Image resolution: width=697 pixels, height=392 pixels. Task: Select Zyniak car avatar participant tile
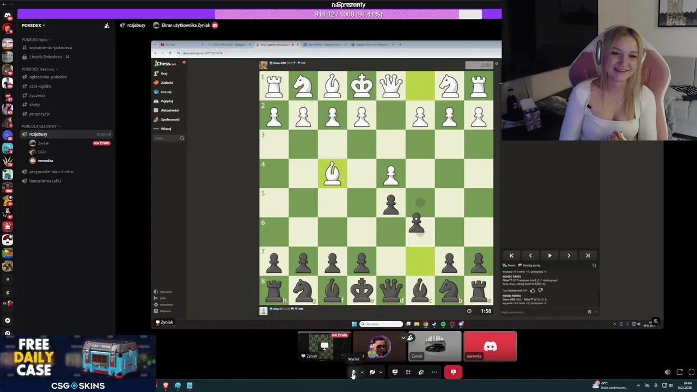click(435, 346)
